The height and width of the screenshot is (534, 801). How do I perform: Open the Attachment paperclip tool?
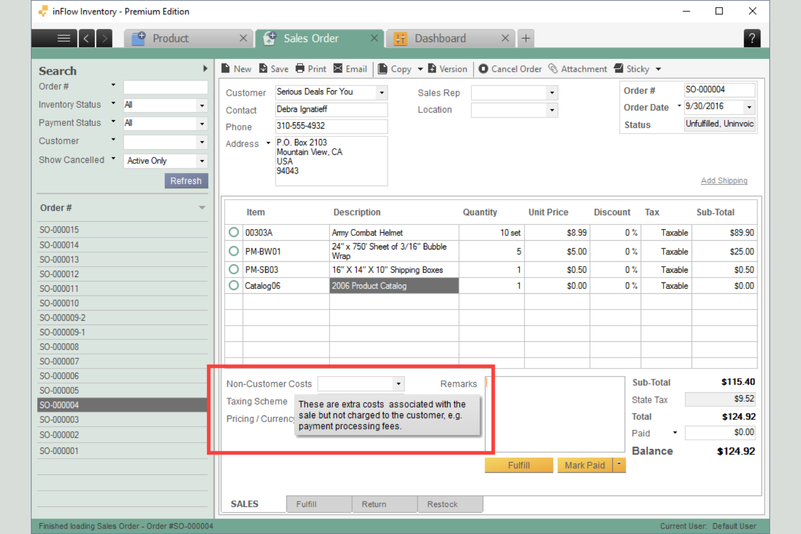(553, 69)
